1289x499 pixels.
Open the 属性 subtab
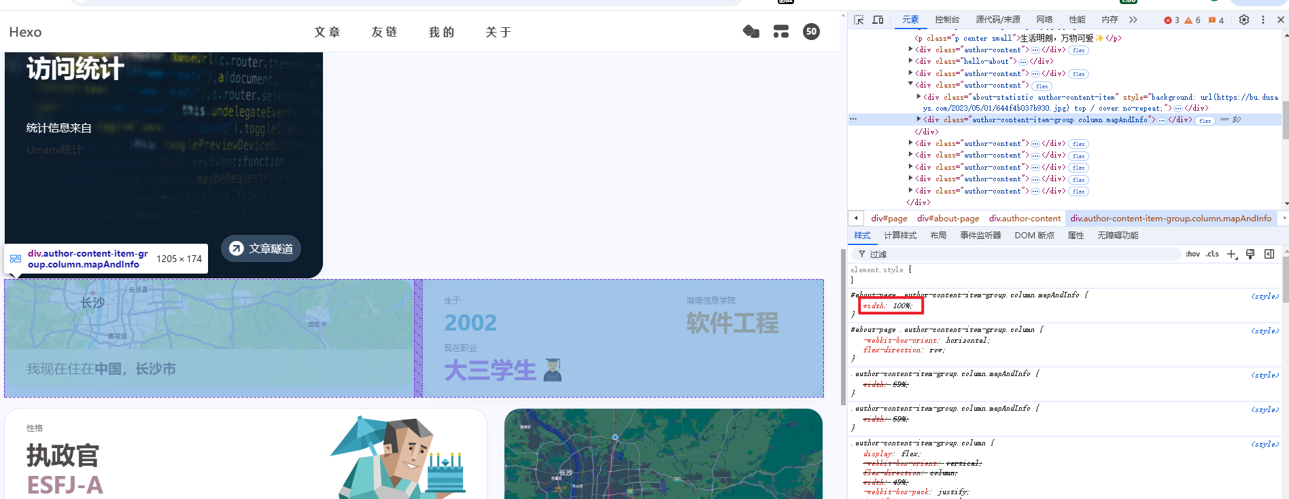tap(1076, 236)
